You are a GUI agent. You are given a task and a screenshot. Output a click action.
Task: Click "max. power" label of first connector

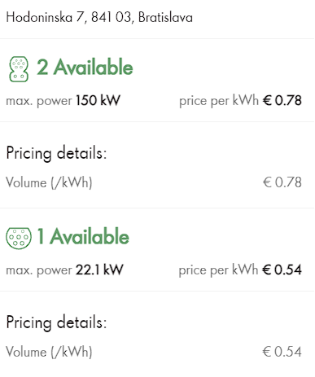pyautogui.click(x=39, y=101)
